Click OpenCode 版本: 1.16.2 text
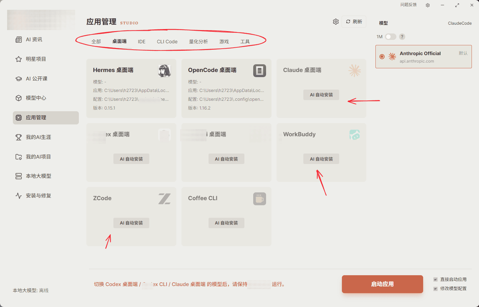479x307 pixels. tap(199, 108)
